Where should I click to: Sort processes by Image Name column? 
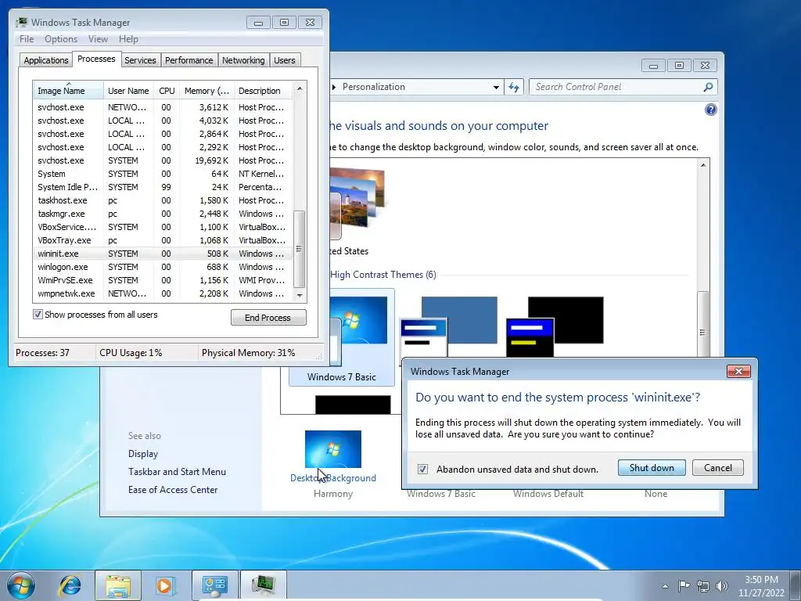coord(69,91)
